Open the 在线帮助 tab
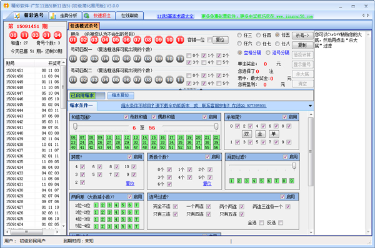Viewport: 375px width, 248px height. click(x=129, y=16)
